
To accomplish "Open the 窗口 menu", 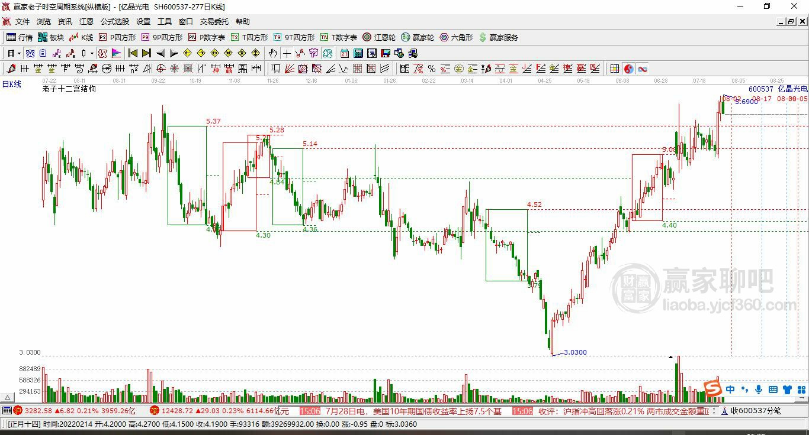I will [x=186, y=22].
